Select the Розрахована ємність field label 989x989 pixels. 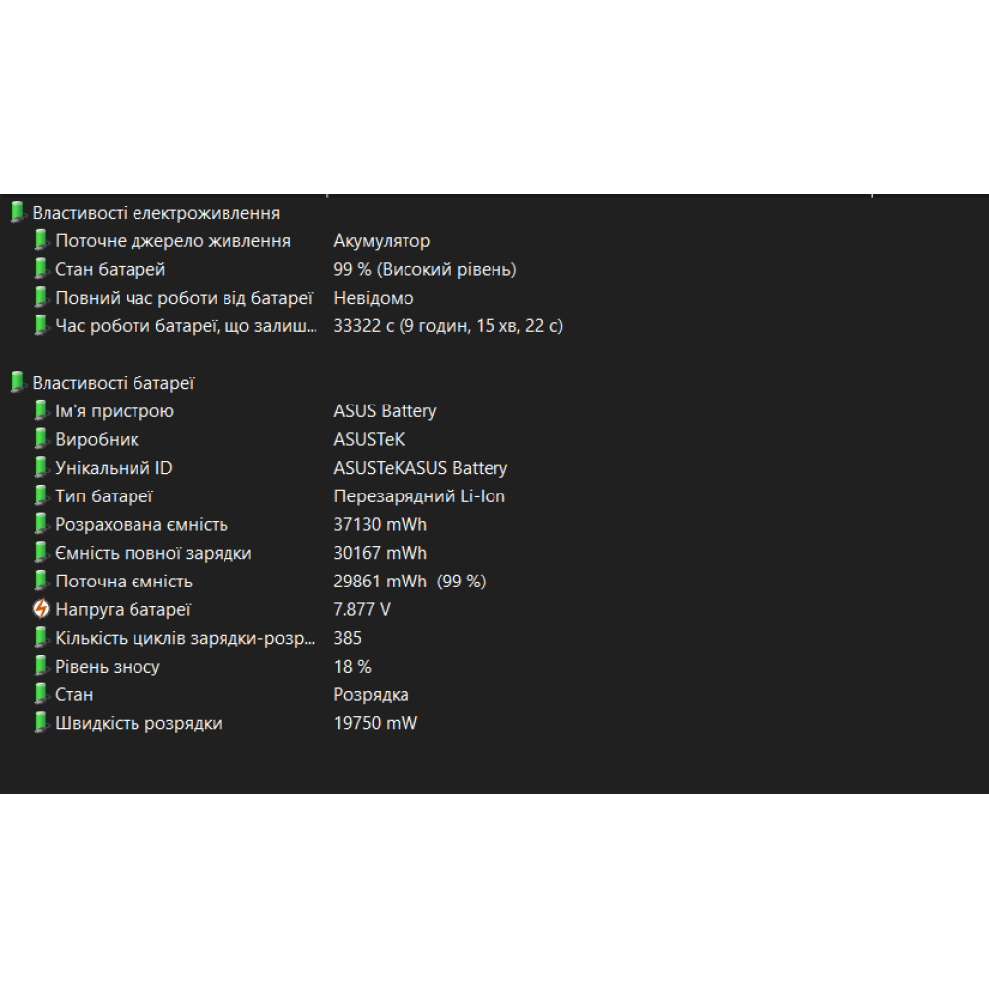141,525
